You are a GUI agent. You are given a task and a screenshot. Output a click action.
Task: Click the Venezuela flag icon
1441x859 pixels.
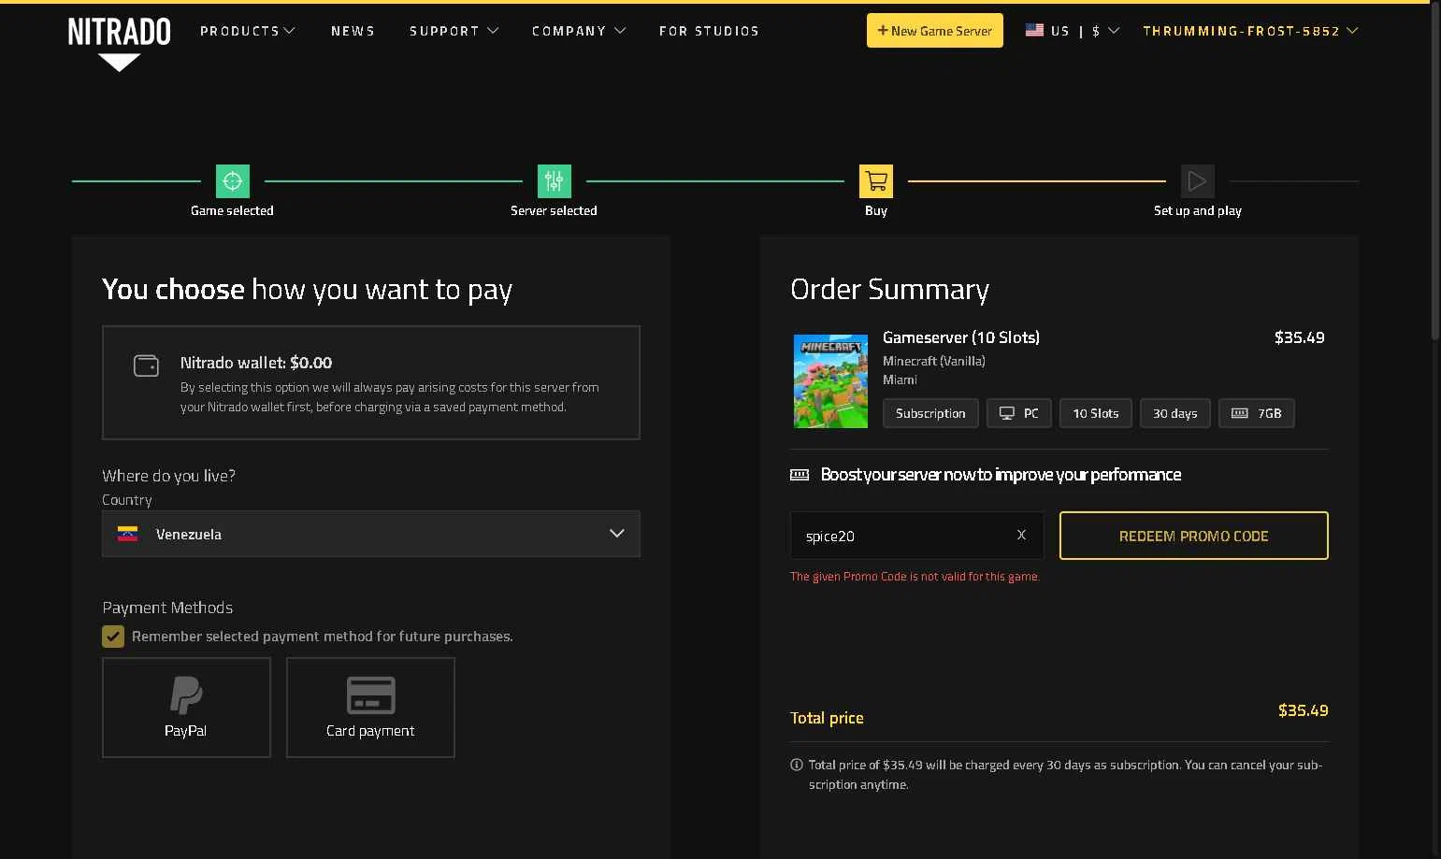128,534
